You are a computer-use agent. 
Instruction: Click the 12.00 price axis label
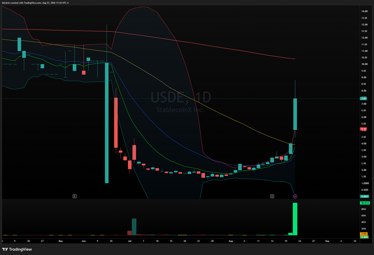click(x=364, y=38)
